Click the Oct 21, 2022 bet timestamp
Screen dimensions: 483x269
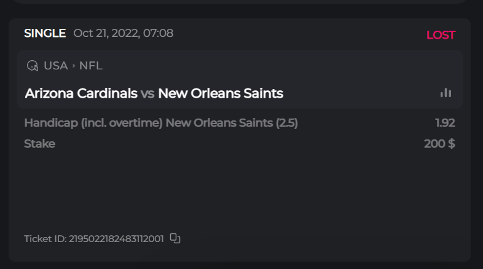(x=123, y=33)
